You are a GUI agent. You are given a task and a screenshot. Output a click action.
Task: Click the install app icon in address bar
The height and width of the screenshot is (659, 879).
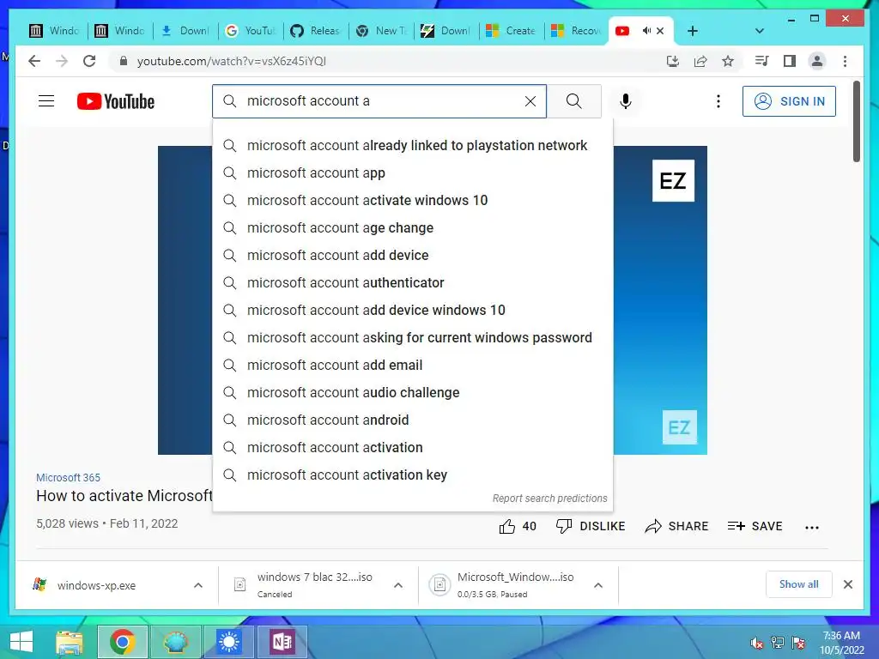click(673, 61)
